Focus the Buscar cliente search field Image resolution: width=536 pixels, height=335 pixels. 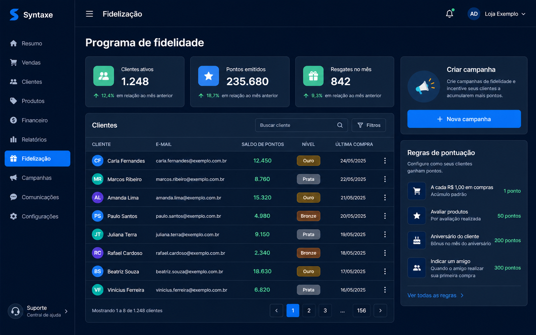click(x=301, y=125)
